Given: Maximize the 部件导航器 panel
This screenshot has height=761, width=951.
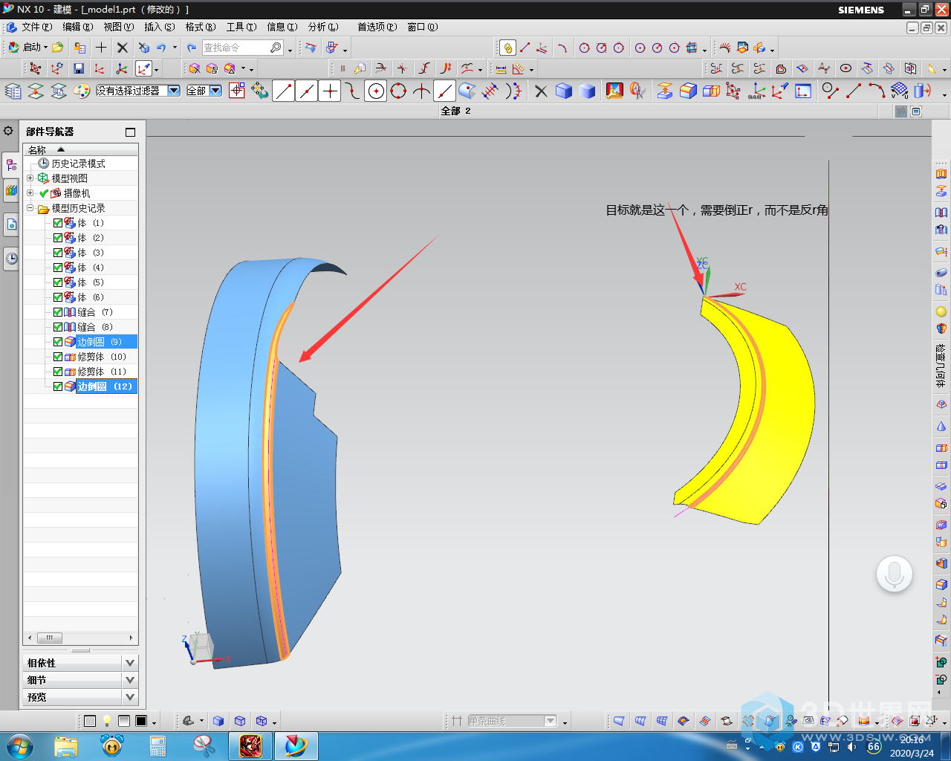Looking at the screenshot, I should click(131, 132).
